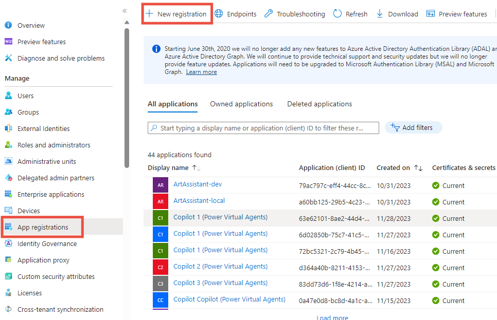
Task: Click the Certificates & secrets column header
Action: (464, 168)
